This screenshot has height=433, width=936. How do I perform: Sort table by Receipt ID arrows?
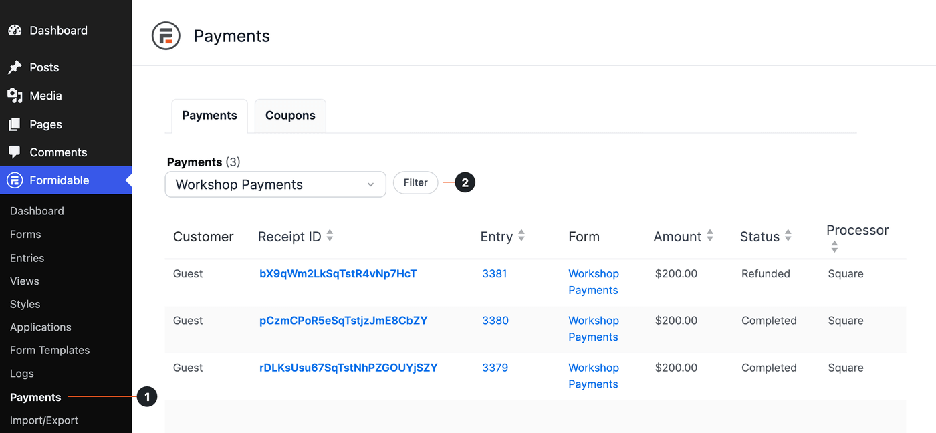[330, 236]
